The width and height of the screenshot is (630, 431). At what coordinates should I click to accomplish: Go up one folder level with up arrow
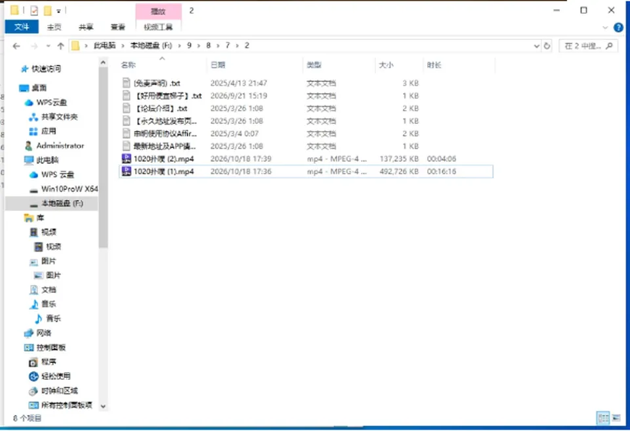(60, 46)
